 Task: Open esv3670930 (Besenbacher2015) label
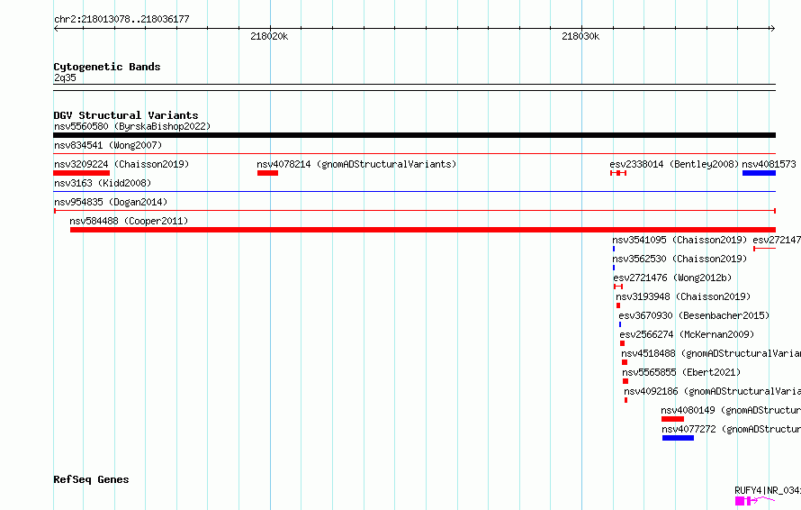coord(694,315)
